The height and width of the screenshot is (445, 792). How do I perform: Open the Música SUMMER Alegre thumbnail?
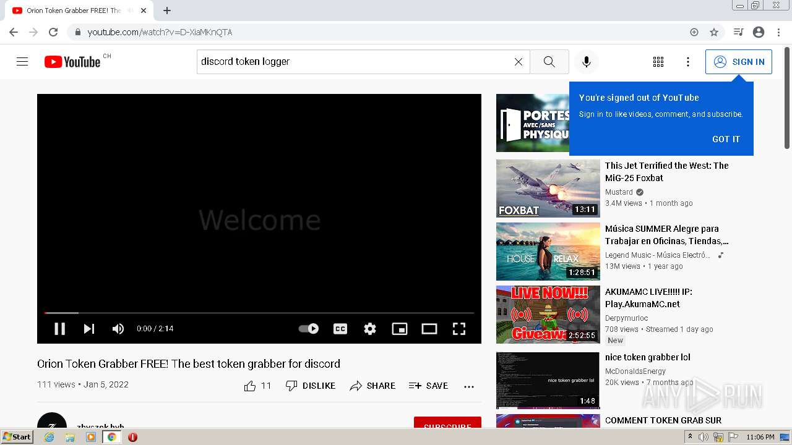point(548,252)
